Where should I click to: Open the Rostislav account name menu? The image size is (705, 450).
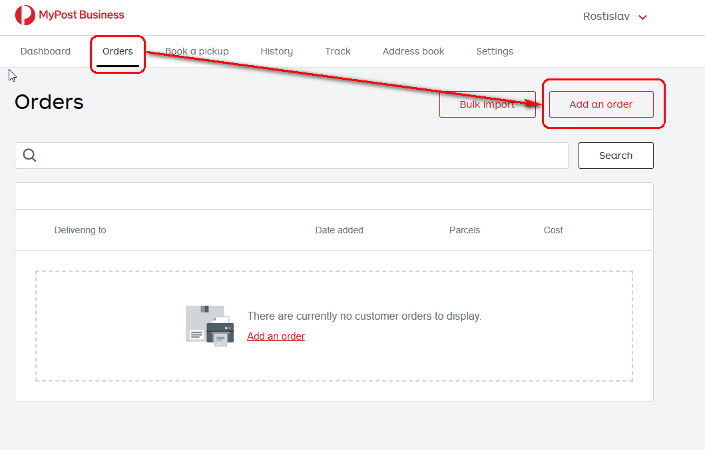tap(606, 17)
